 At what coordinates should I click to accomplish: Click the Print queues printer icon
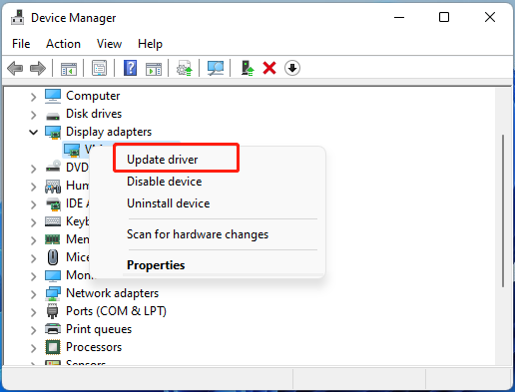(53, 329)
